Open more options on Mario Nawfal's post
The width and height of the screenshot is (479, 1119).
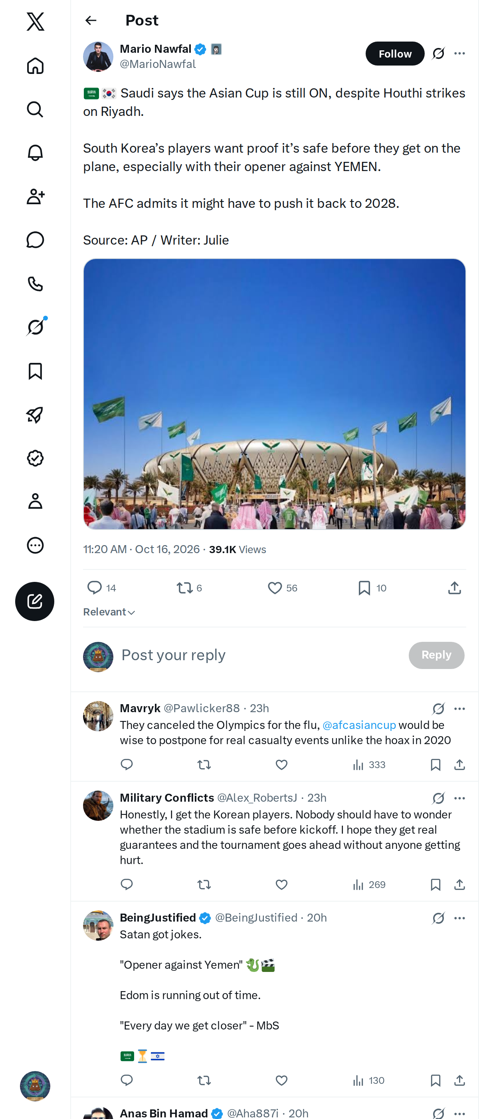(x=459, y=54)
